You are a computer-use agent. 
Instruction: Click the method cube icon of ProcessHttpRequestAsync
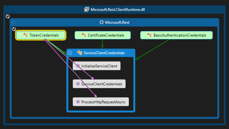point(78,102)
